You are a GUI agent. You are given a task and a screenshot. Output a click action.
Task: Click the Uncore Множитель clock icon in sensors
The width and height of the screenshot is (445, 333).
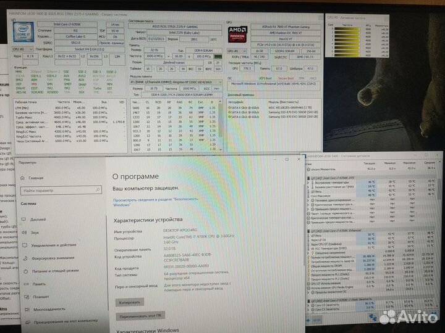point(308,170)
